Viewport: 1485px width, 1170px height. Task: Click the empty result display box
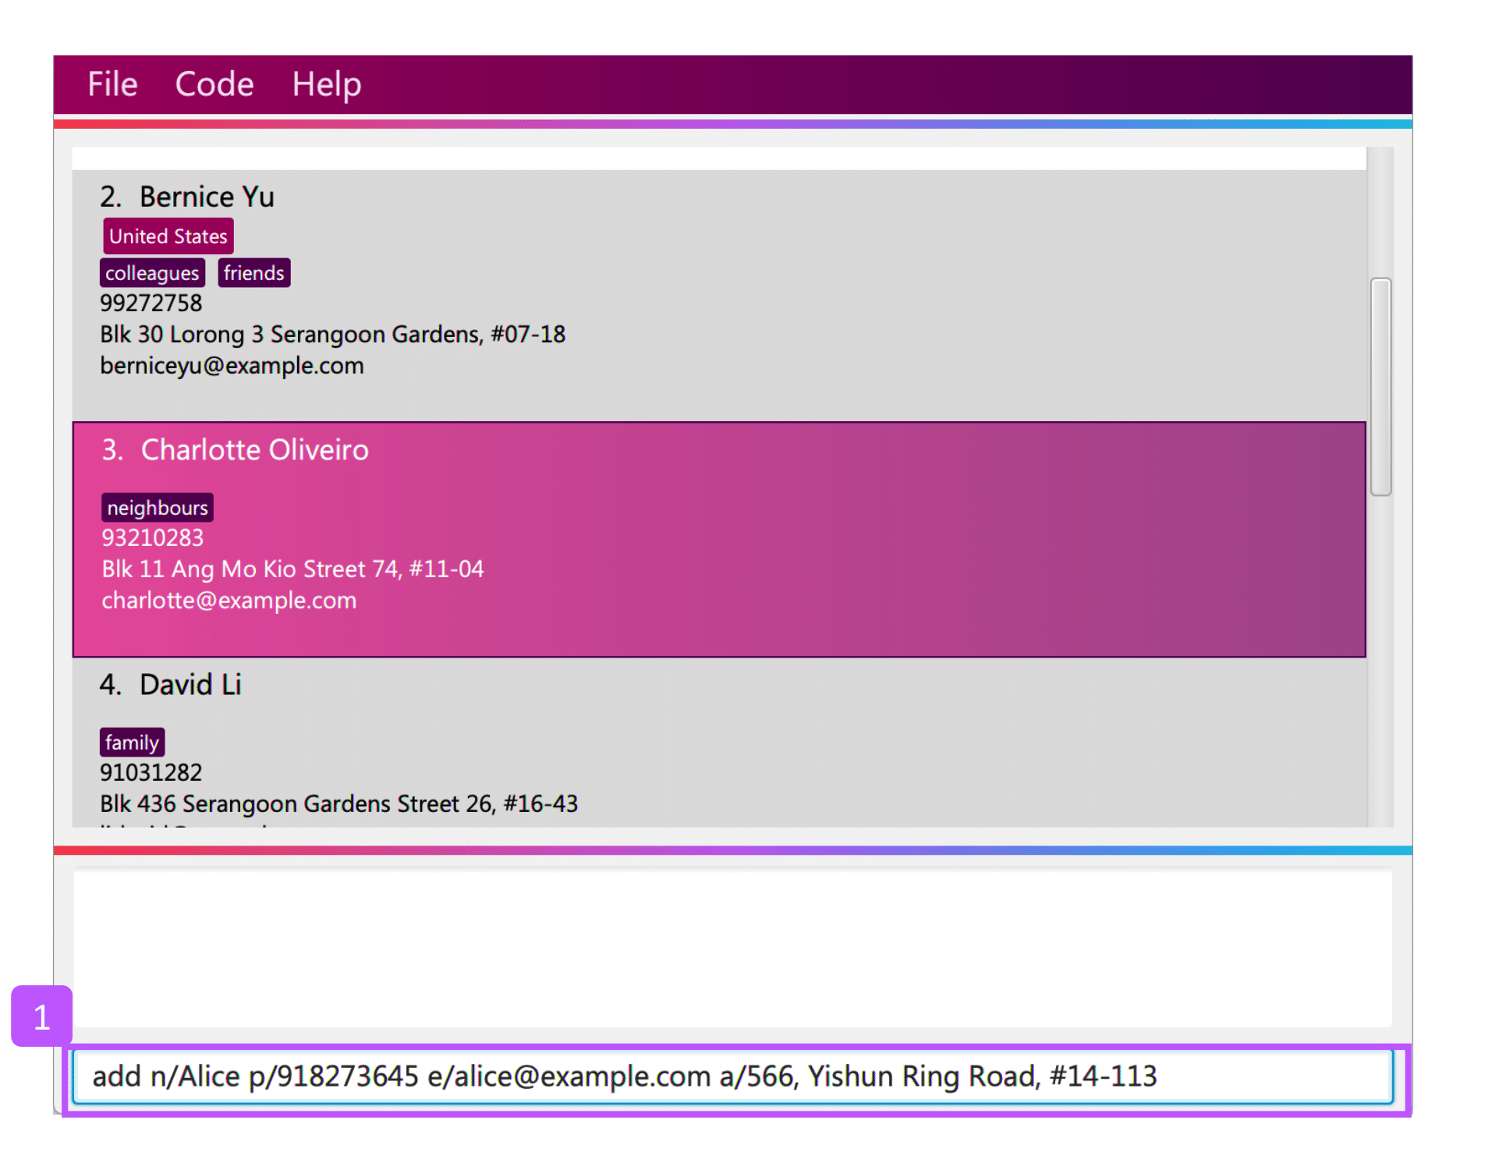[732, 948]
